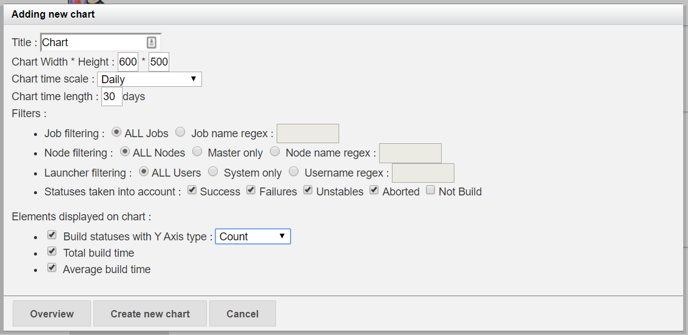
Task: Open the Chart time scale dropdown
Action: (149, 79)
